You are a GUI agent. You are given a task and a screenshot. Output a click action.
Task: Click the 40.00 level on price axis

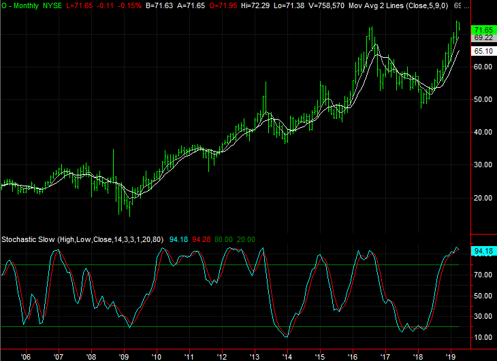(483, 132)
